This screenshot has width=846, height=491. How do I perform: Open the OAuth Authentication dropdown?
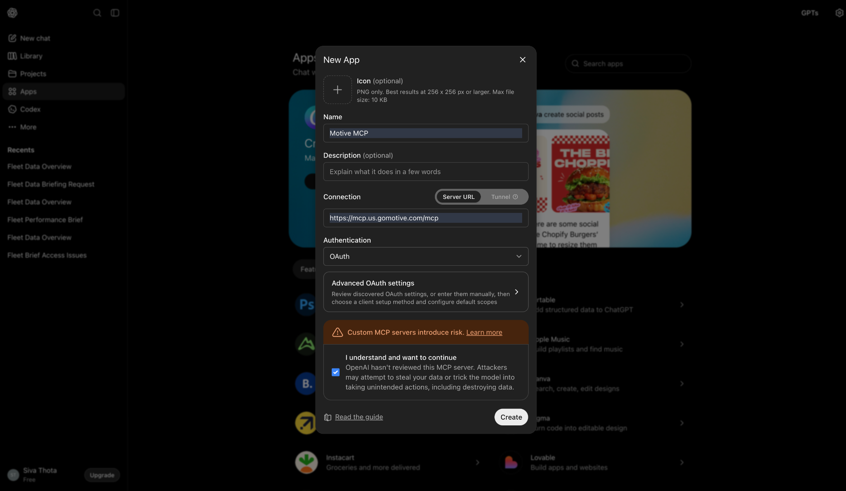pyautogui.click(x=426, y=256)
